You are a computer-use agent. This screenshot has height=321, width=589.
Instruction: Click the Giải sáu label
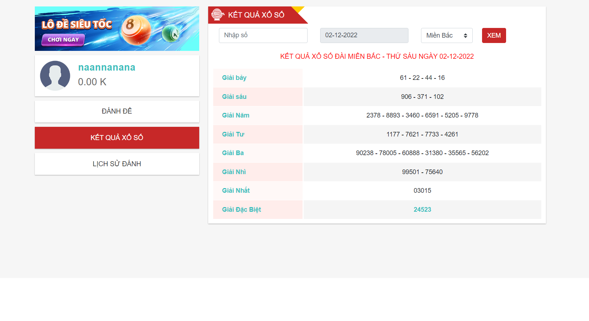coord(234,97)
